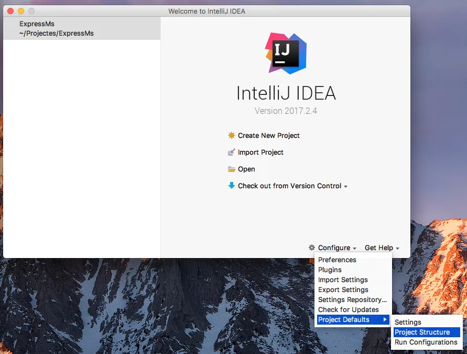Open the Project Defaults submenu

(346, 319)
